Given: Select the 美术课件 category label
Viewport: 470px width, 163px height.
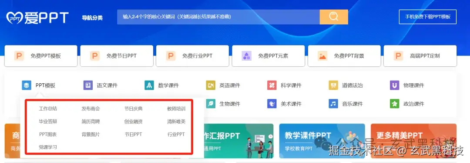Looking at the screenshot, I should pyautogui.click(x=291, y=104).
